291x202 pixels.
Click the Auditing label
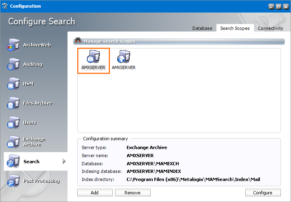tap(33, 64)
